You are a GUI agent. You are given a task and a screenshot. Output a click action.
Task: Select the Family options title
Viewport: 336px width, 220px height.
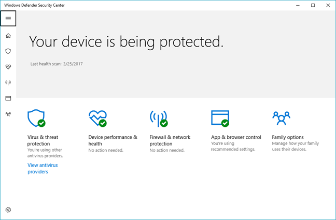point(288,137)
